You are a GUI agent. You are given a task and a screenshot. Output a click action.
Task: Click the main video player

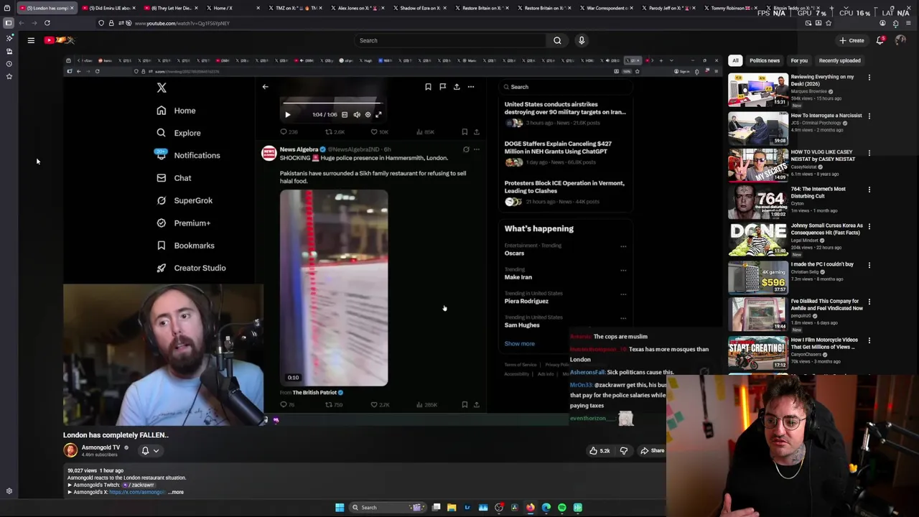pos(392,240)
